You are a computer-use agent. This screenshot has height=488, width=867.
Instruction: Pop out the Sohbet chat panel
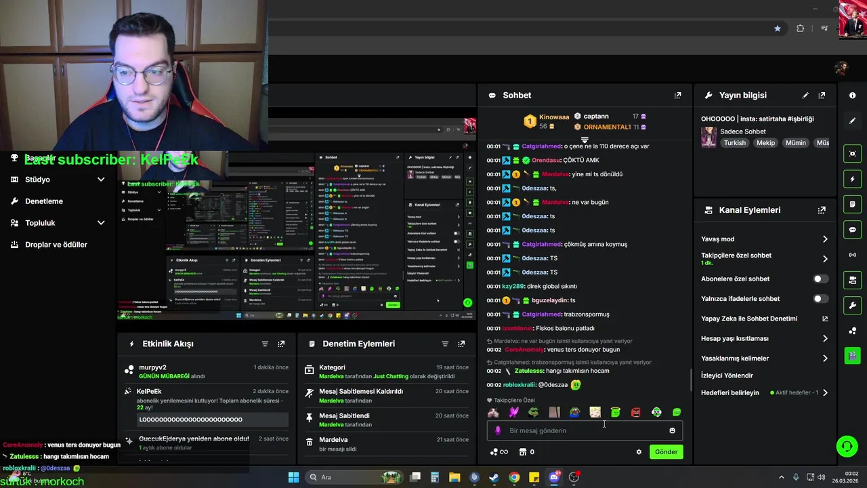click(x=677, y=96)
